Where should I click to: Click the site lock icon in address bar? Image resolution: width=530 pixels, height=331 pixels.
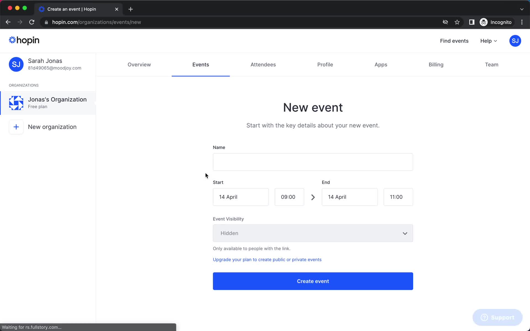pos(46,22)
